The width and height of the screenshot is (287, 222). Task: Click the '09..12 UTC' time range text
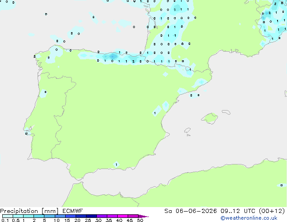click(238, 211)
